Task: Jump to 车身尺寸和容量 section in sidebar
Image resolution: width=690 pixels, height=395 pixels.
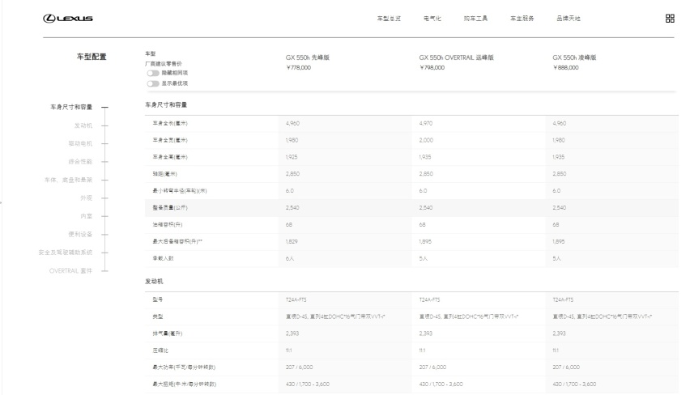Action: point(74,107)
